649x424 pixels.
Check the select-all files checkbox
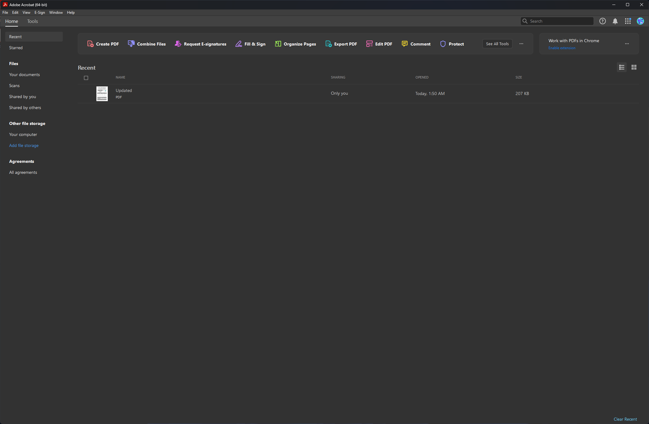pyautogui.click(x=86, y=78)
